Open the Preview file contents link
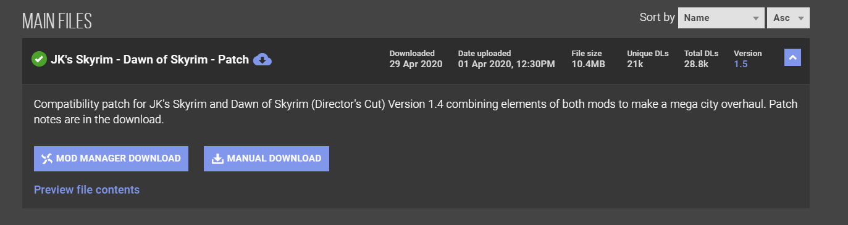The image size is (848, 225). (86, 190)
